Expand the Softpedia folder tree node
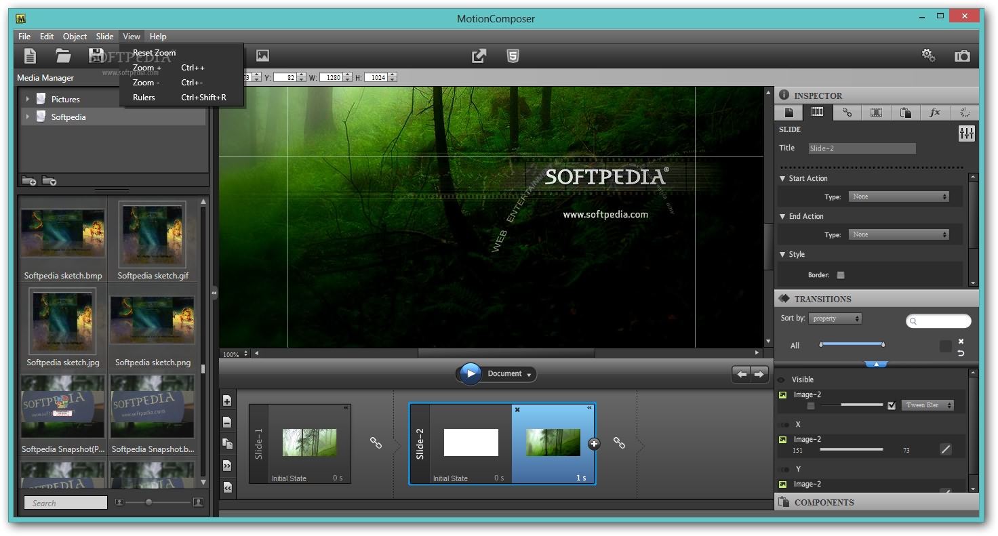Viewport: 998px width, 536px height. coord(28,117)
